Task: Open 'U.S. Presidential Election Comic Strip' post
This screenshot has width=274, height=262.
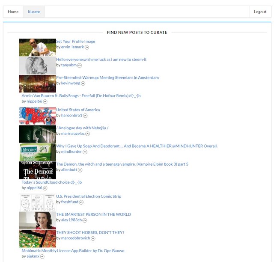Action: [89, 196]
